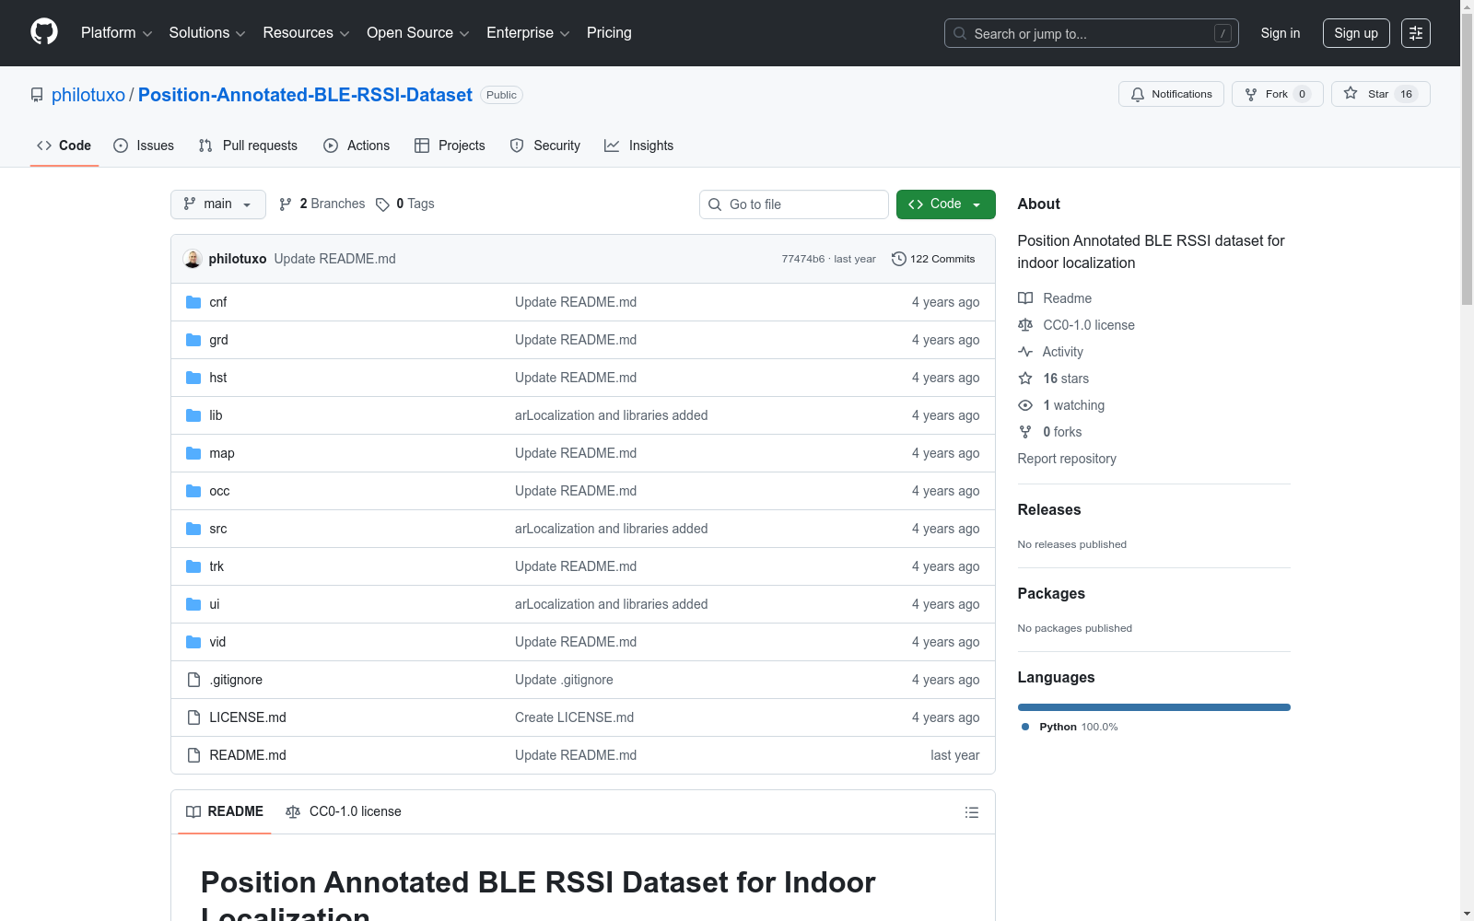Open 122 Commits history

[x=933, y=259]
